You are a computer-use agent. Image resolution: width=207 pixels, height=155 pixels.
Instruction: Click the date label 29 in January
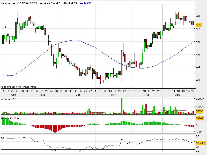point(193,91)
